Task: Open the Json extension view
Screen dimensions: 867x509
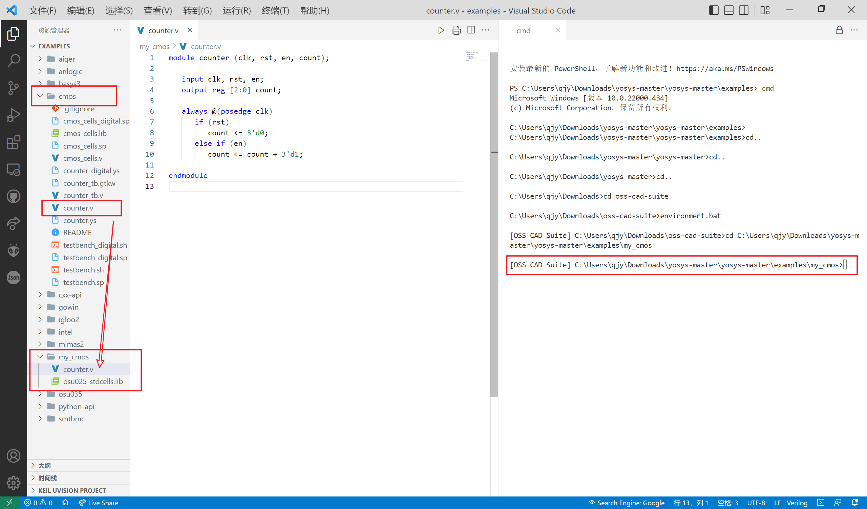Action: [14, 278]
